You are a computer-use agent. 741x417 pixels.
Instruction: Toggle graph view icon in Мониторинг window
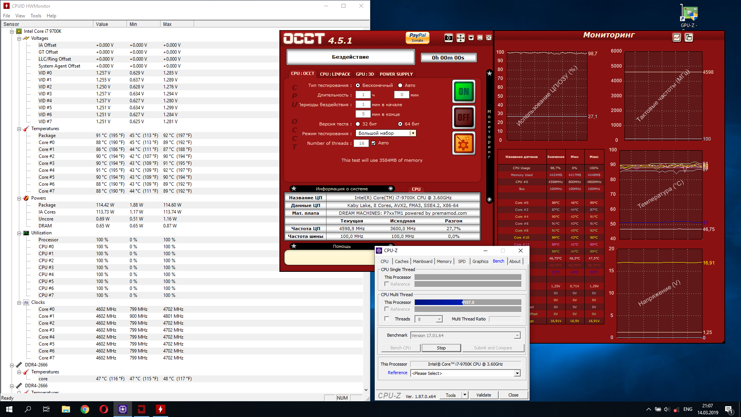pyautogui.click(x=677, y=37)
